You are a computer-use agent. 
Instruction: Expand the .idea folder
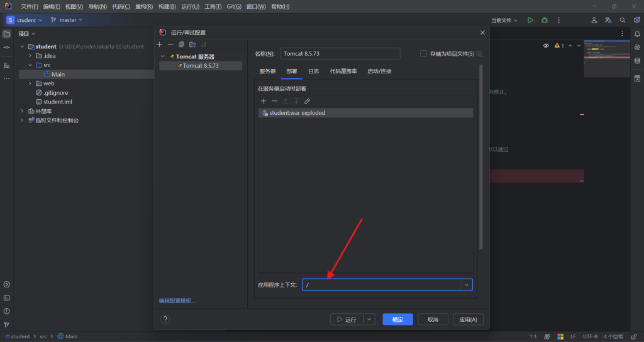(x=30, y=56)
